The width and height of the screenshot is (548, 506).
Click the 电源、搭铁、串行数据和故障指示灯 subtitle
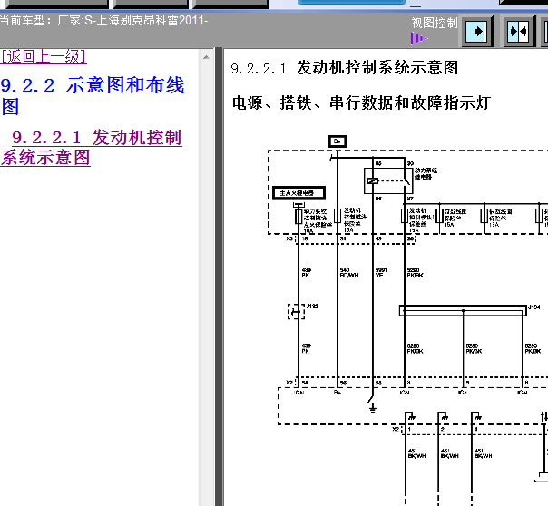(x=361, y=102)
